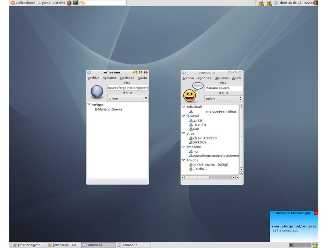
Task: Open the Sistema menu
Action: (x=59, y=3)
